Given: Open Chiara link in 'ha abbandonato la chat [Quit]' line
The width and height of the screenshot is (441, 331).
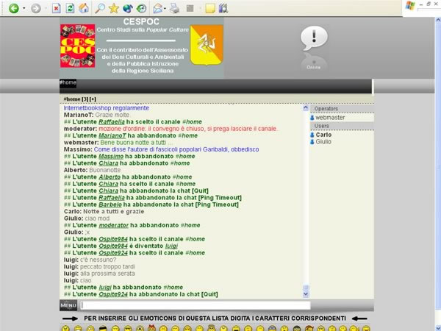Looking at the screenshot, I should pyautogui.click(x=108, y=191).
